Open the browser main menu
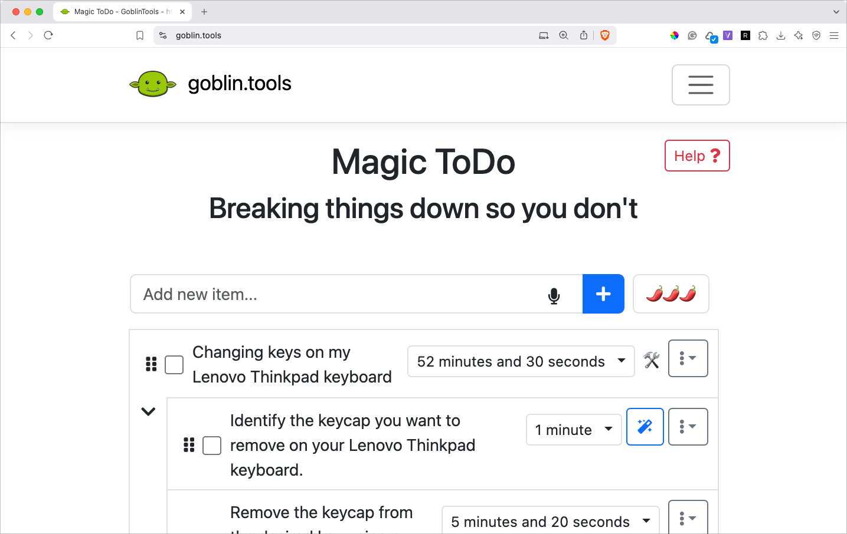The height and width of the screenshot is (534, 847). [x=834, y=35]
